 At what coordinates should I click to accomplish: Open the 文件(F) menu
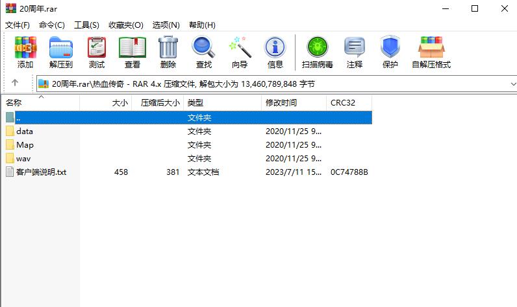coord(18,25)
